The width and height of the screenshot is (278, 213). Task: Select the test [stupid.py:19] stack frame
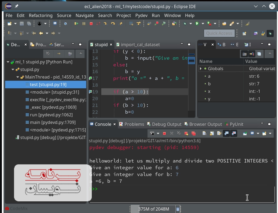coord(48,84)
